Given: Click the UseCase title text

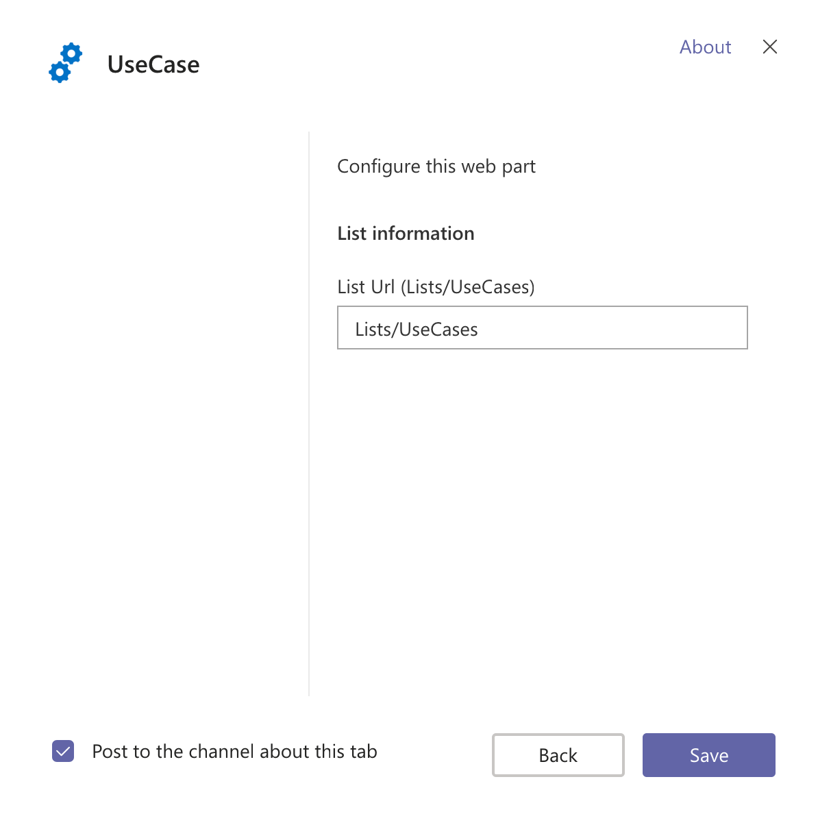Looking at the screenshot, I should [x=153, y=64].
